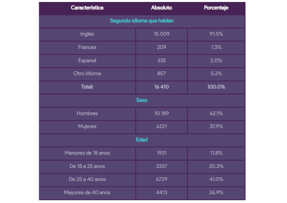Image resolution: width=287 pixels, height=203 pixels.
Task: Select the Absoluto column header
Action: pos(161,8)
